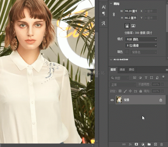168x147 pixels.
Task: Click the document scroll down arrow
Action: pos(97,141)
